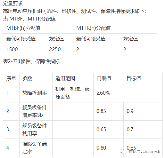The width and height of the screenshot is (164, 158).
Task: Select the 故障检测率 parameter cell
Action: pos(36,93)
